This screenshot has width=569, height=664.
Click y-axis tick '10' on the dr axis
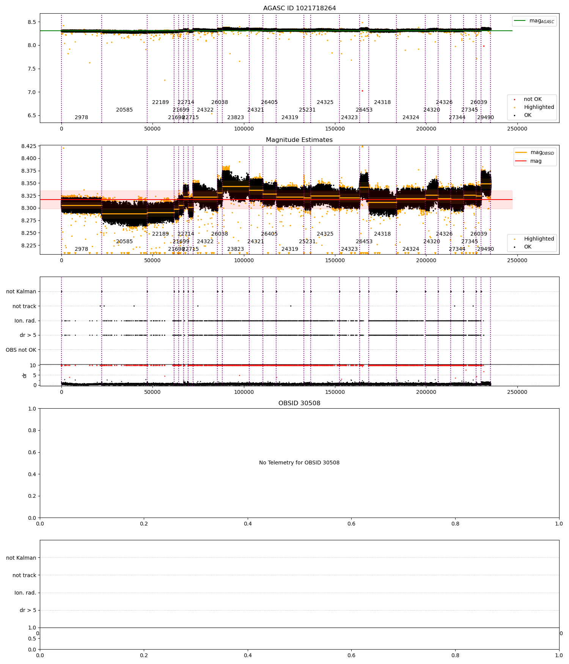pyautogui.click(x=33, y=366)
